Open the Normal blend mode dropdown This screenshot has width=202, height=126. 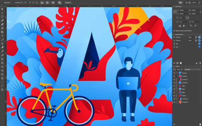[x=192, y=70]
